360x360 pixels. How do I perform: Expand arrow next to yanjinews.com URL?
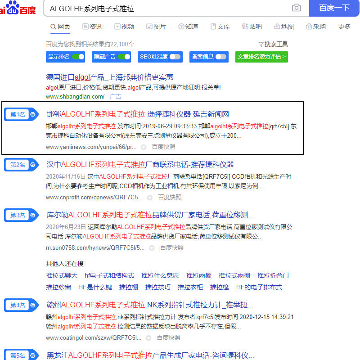144,147
